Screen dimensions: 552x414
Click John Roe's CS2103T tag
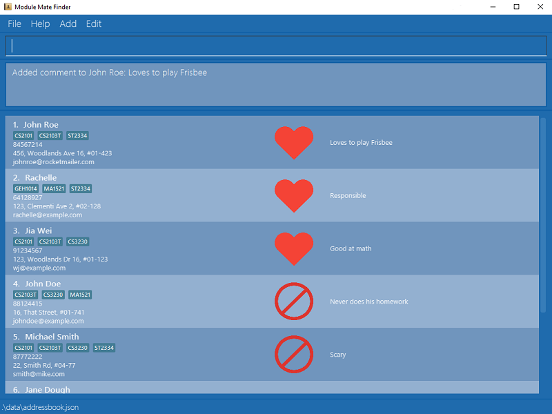[x=50, y=136]
